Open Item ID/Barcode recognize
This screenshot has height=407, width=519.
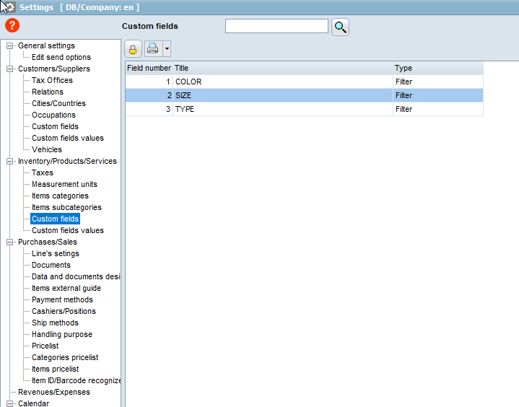click(76, 380)
